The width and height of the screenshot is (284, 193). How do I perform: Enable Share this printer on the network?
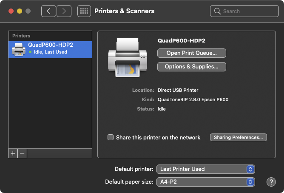tap(111, 137)
